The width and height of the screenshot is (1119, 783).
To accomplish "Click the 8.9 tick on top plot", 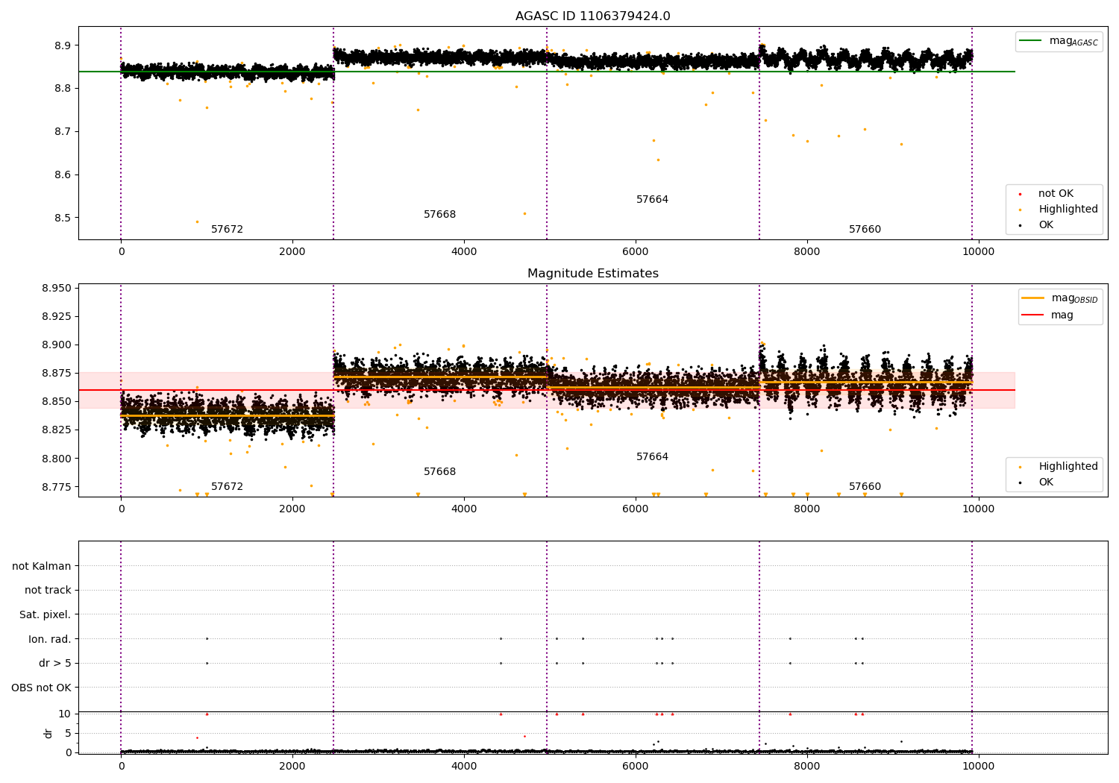I will point(63,45).
